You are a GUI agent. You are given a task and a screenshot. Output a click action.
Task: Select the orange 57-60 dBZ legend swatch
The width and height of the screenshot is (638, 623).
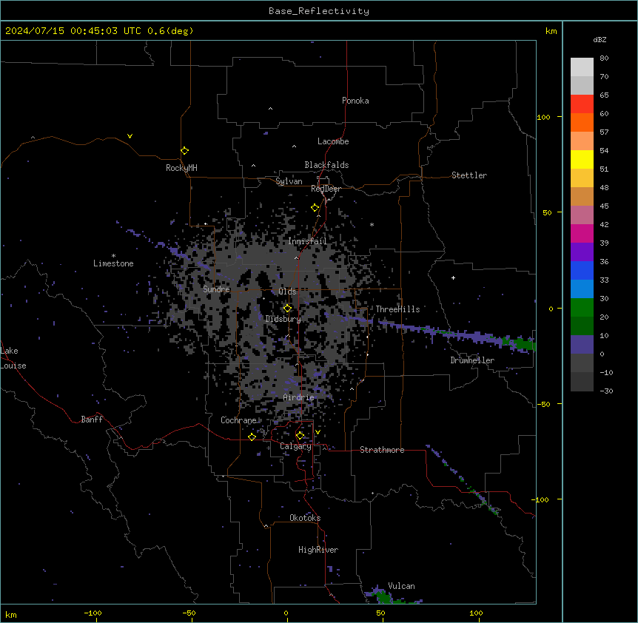[582, 122]
